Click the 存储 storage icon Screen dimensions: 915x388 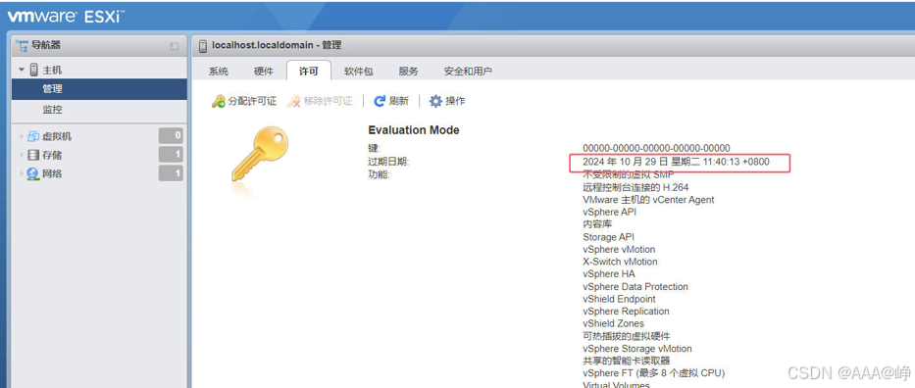(x=33, y=155)
